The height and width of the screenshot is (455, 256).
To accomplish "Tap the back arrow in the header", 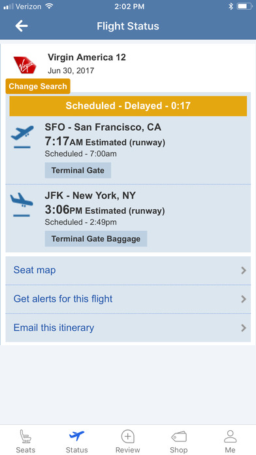I will (22, 26).
